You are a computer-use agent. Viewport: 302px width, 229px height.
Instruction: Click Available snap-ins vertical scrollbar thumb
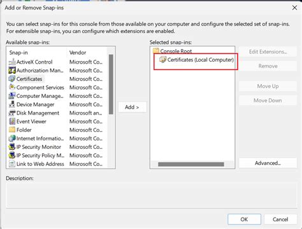tap(111, 85)
